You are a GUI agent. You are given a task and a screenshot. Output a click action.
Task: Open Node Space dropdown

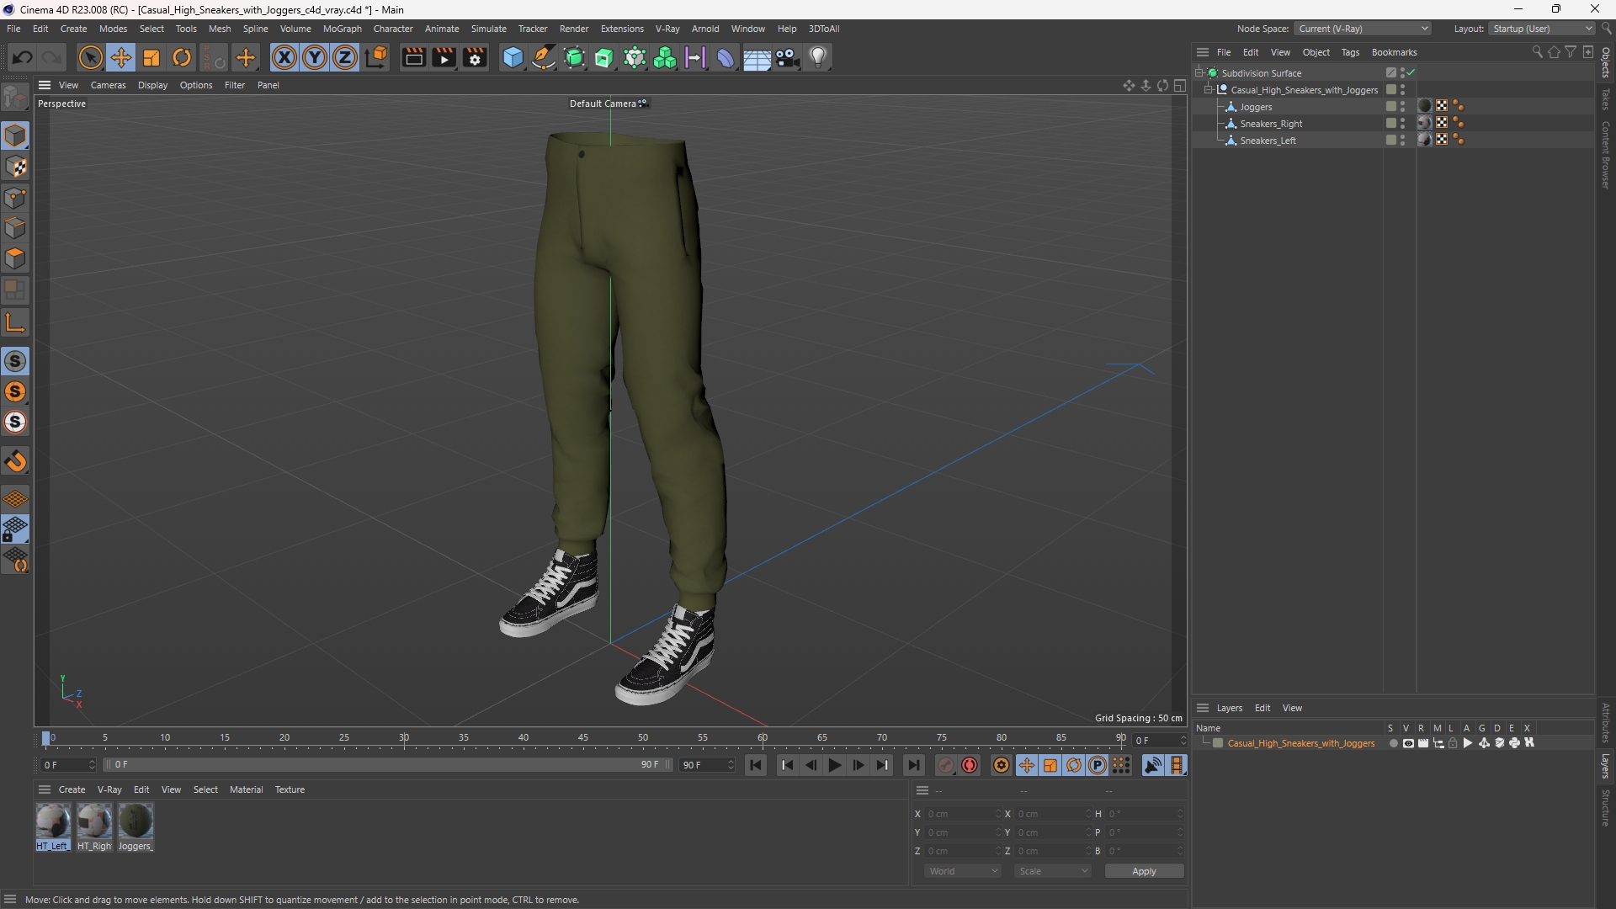pos(1363,29)
